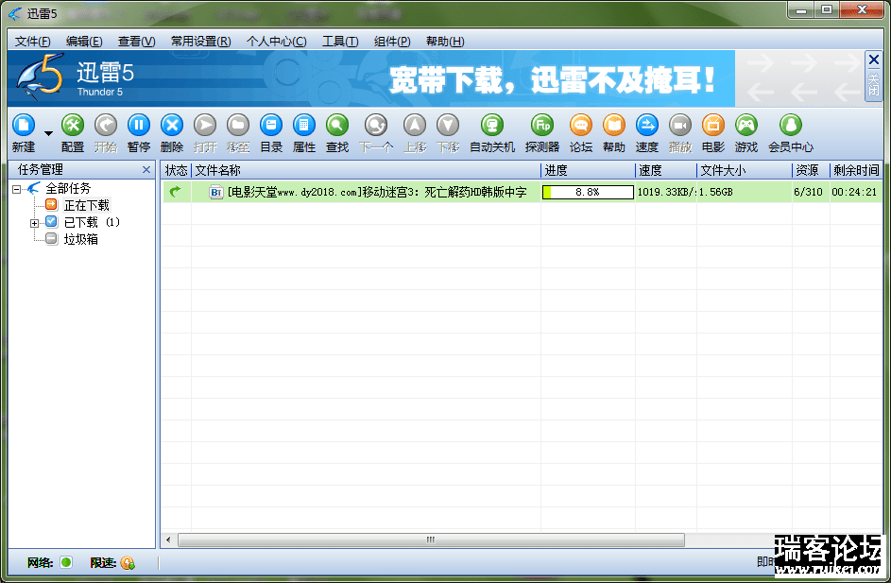Viewport: 891px width, 583px height.
Task: Open the 工具(T) menu
Action: point(340,41)
